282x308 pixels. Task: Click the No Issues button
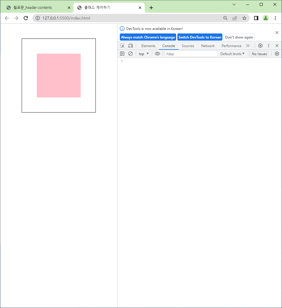(259, 54)
